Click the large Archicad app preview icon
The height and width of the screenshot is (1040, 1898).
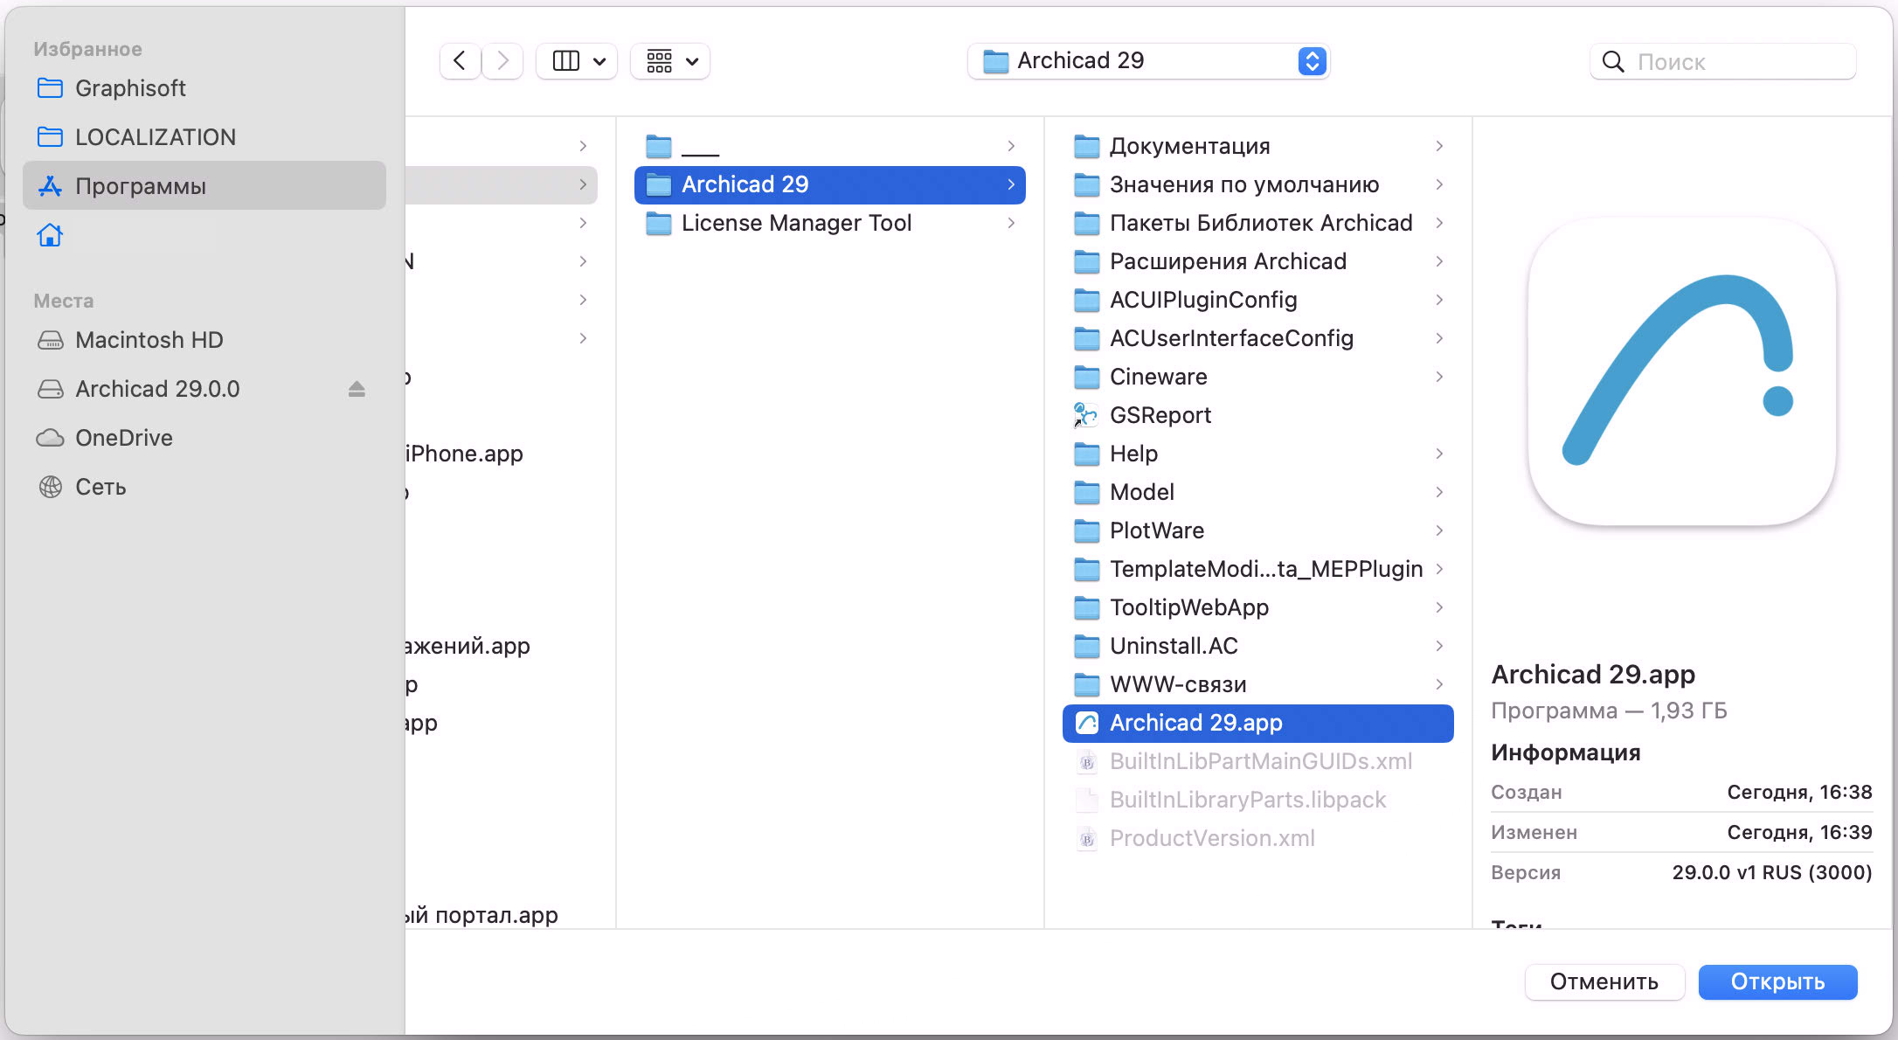click(x=1681, y=372)
